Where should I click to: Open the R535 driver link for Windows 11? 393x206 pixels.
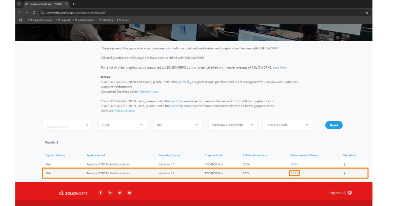tap(294, 173)
